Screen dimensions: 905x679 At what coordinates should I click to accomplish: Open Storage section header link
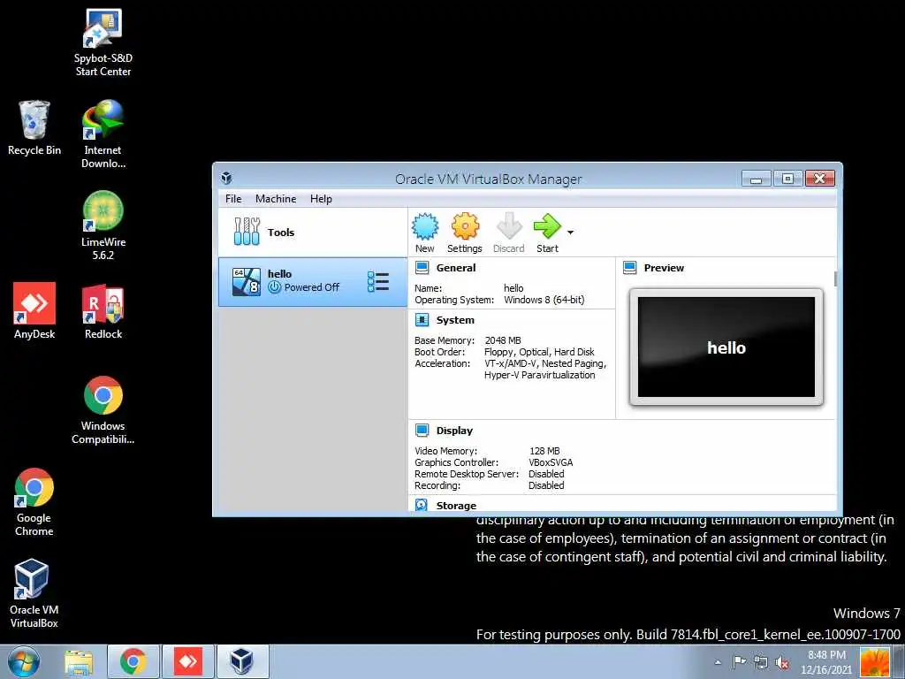click(456, 506)
